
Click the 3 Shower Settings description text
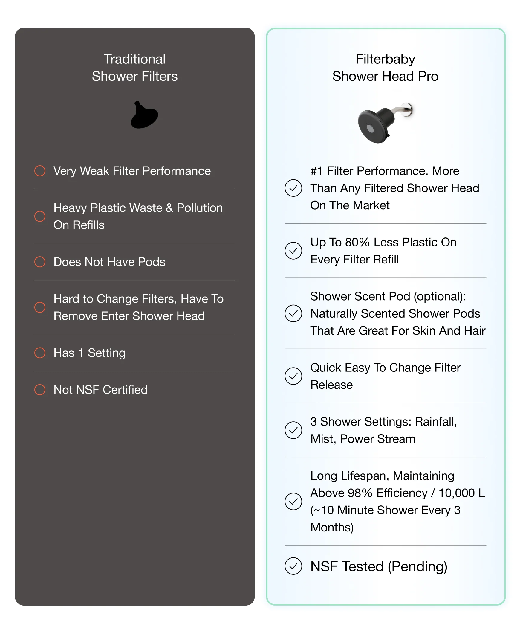point(383,430)
